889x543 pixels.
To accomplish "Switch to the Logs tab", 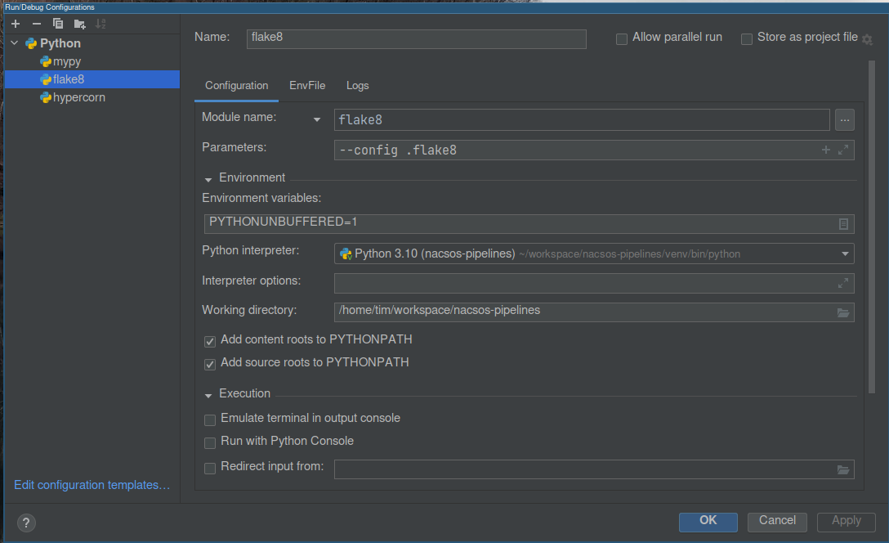I will (x=357, y=86).
